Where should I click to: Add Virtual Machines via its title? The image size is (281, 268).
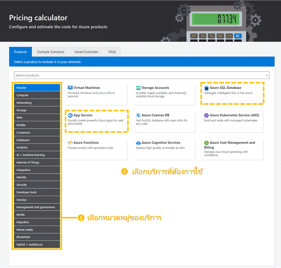click(x=87, y=88)
